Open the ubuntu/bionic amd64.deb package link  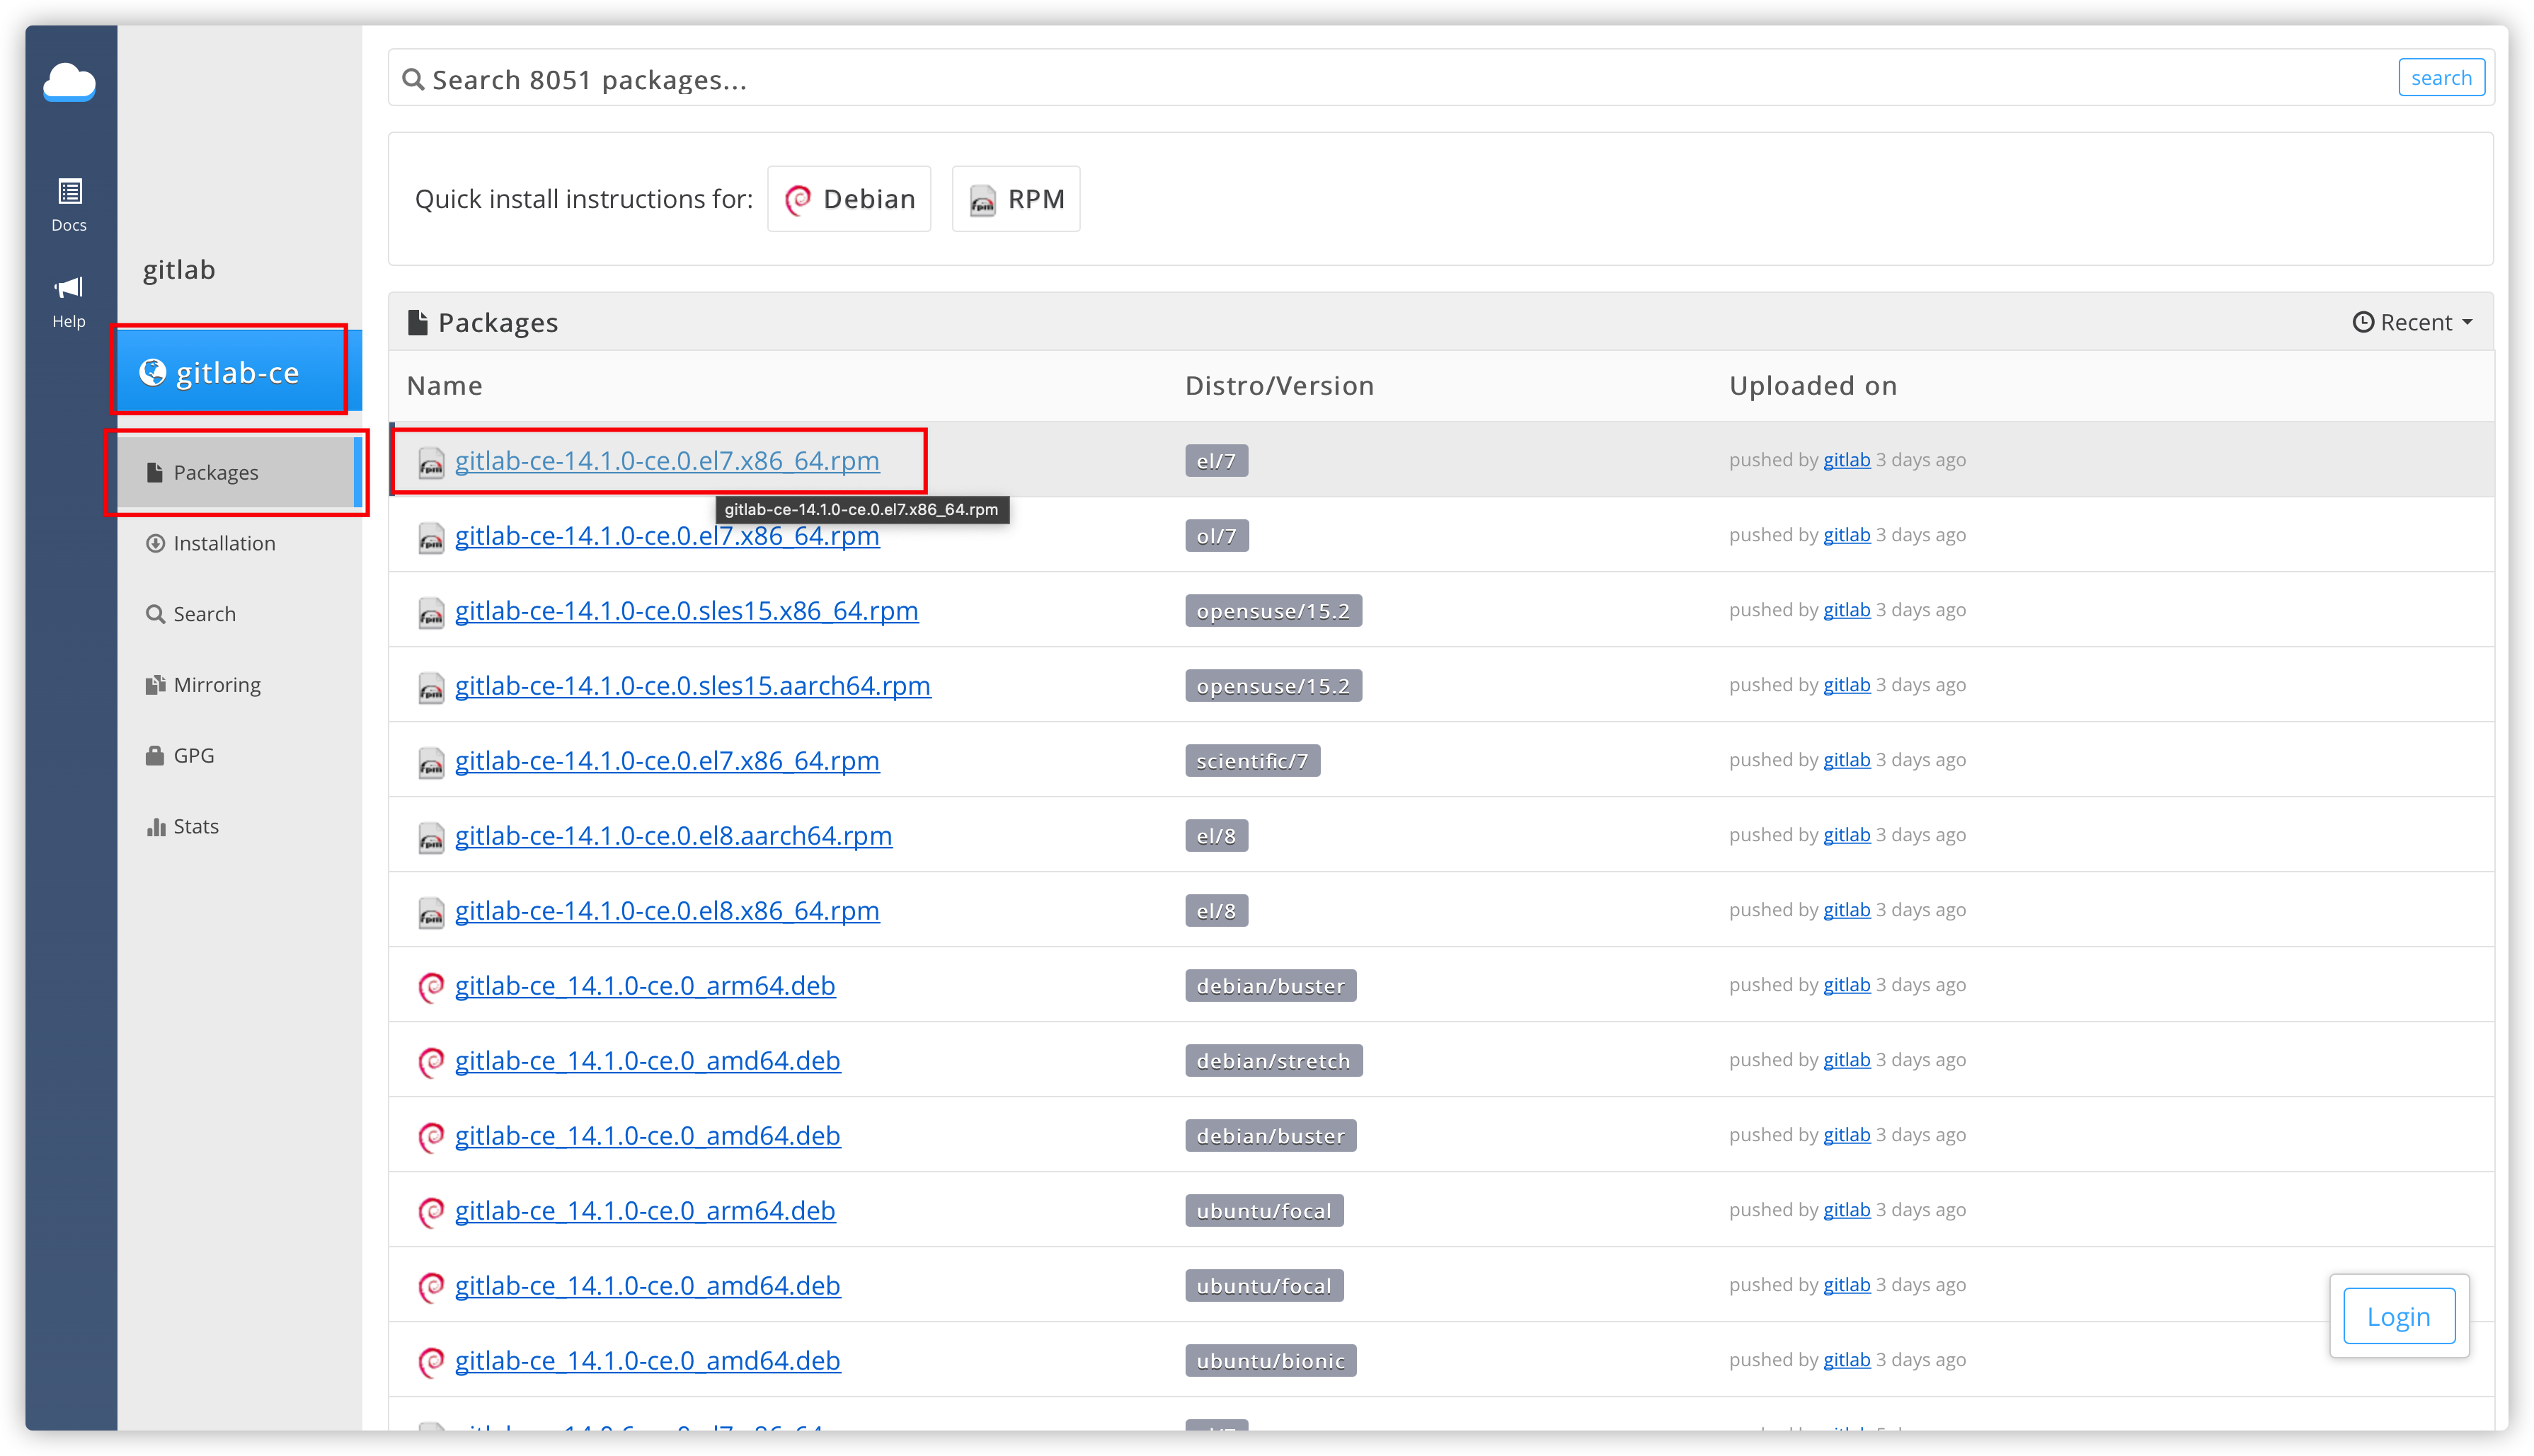click(x=647, y=1360)
